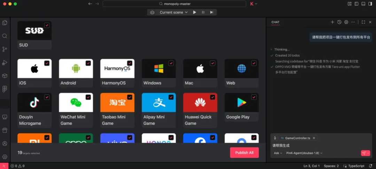Open the K account dropdown in title bar

tap(254, 4)
